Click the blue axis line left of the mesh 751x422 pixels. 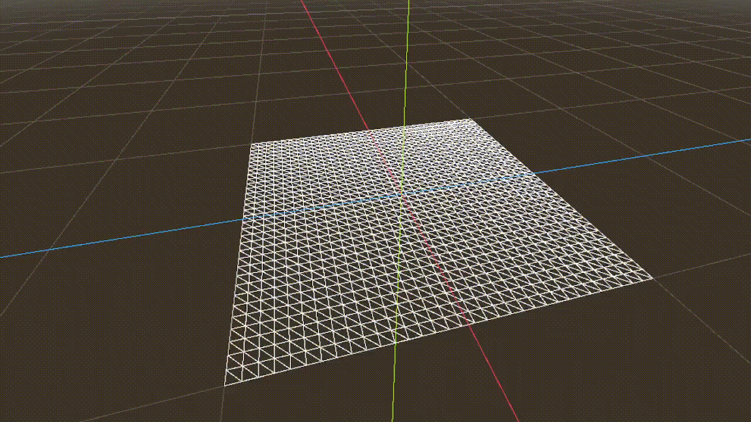pyautogui.click(x=117, y=239)
